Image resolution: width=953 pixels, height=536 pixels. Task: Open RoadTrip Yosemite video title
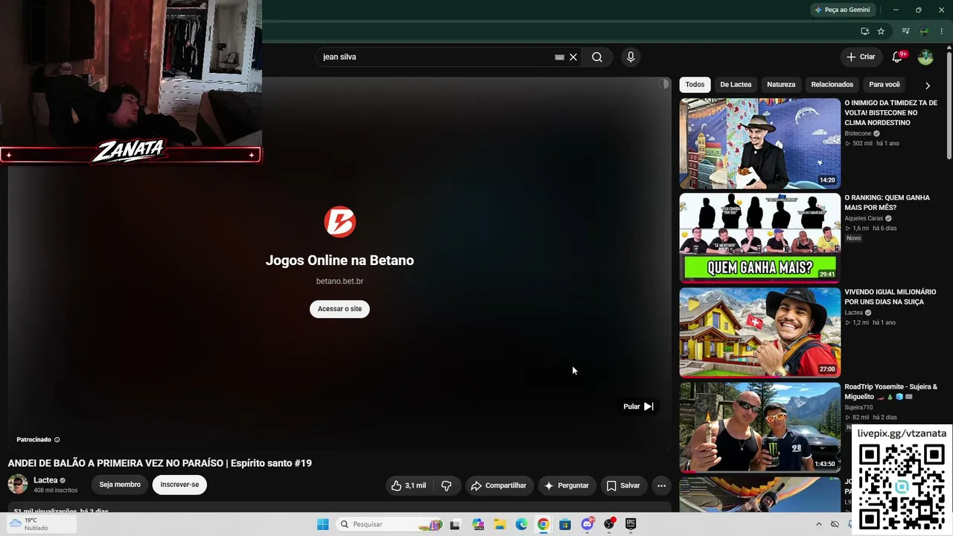coord(890,392)
